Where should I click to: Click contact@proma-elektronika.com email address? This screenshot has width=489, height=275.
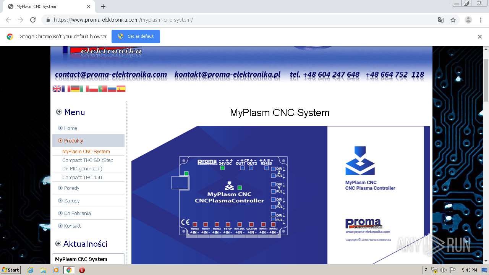tap(111, 74)
